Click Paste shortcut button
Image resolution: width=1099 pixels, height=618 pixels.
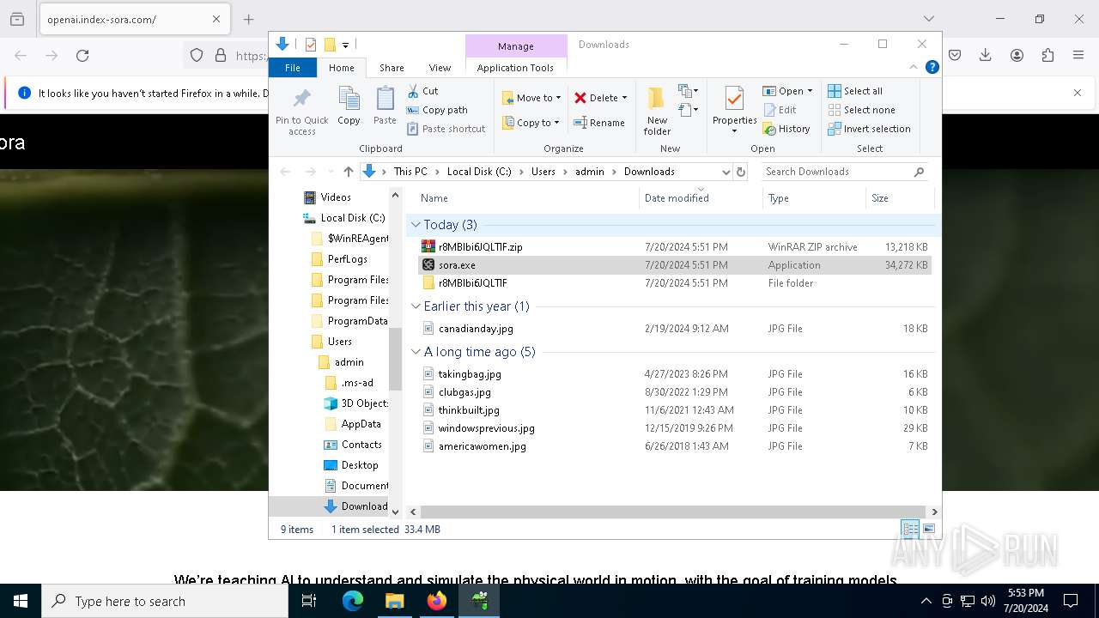[446, 129]
